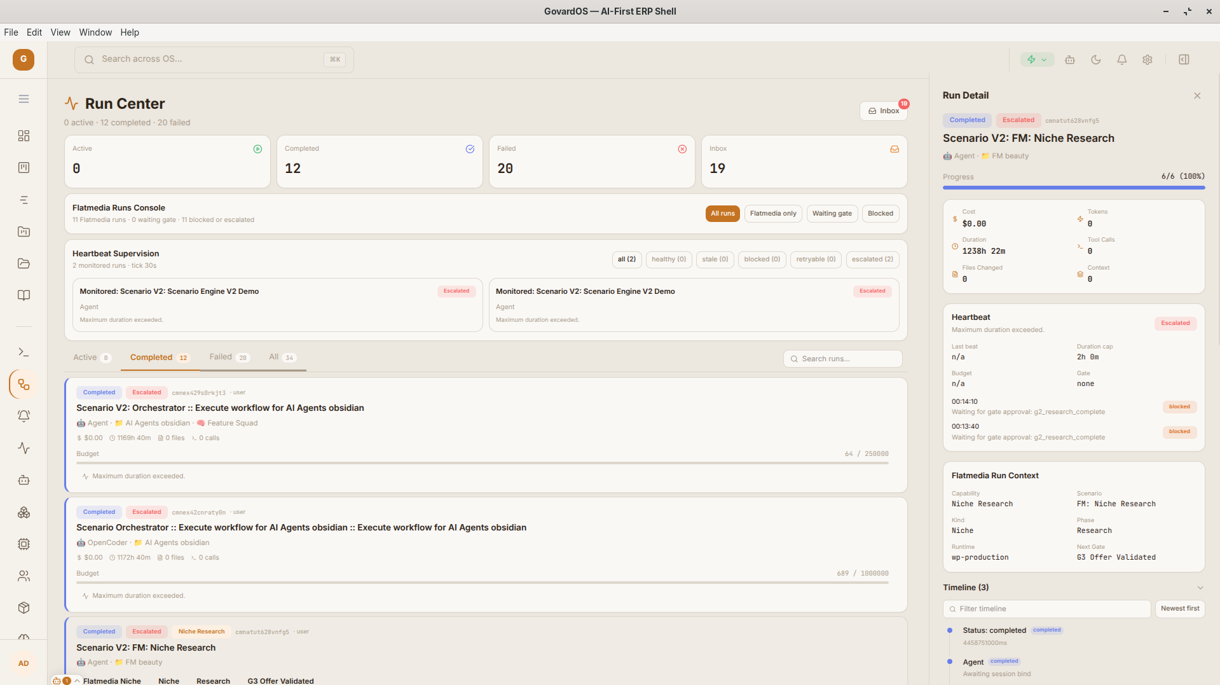Toggle heartbeat filter blocked (0)
This screenshot has height=685, width=1220.
[x=762, y=259]
